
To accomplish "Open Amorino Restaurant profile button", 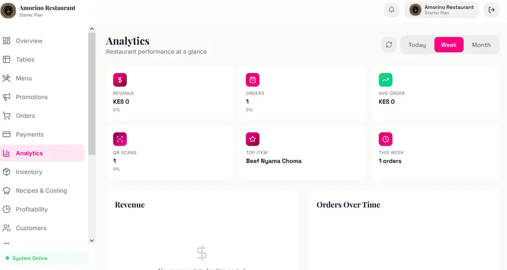I will [x=442, y=10].
